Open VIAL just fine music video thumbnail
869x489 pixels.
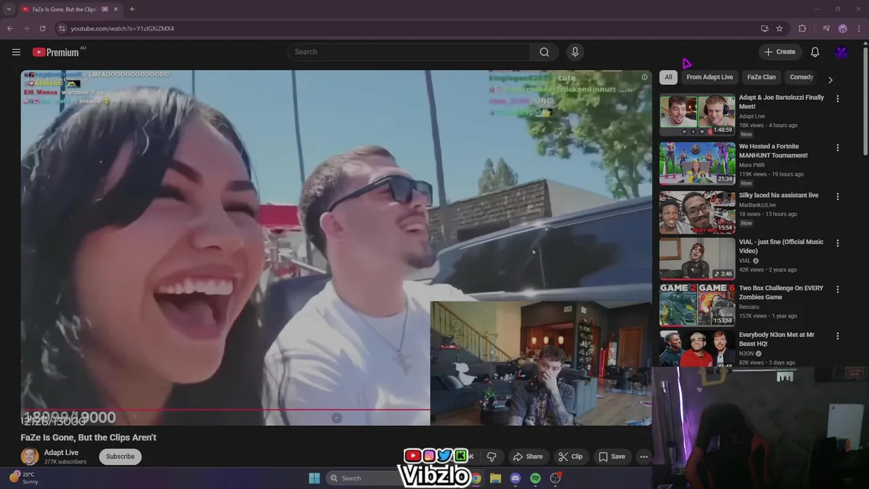pos(697,258)
